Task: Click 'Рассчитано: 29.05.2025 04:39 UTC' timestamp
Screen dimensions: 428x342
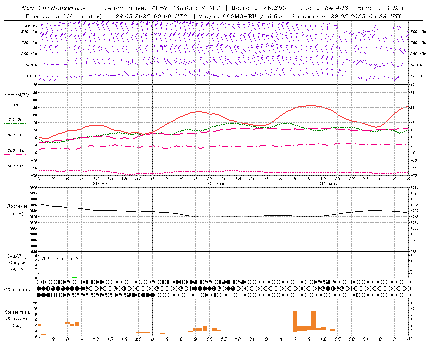Action: 347,16
